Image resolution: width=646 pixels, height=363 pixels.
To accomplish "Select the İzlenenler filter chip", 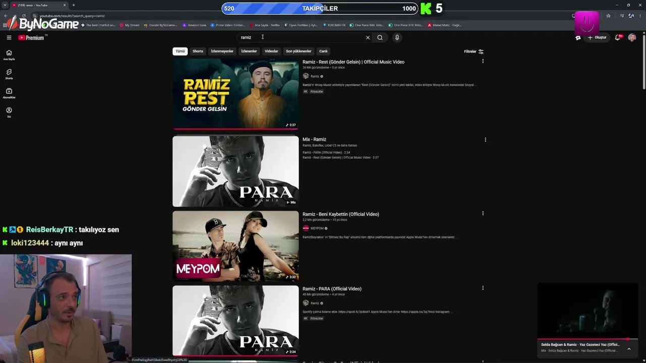I will [x=249, y=51].
